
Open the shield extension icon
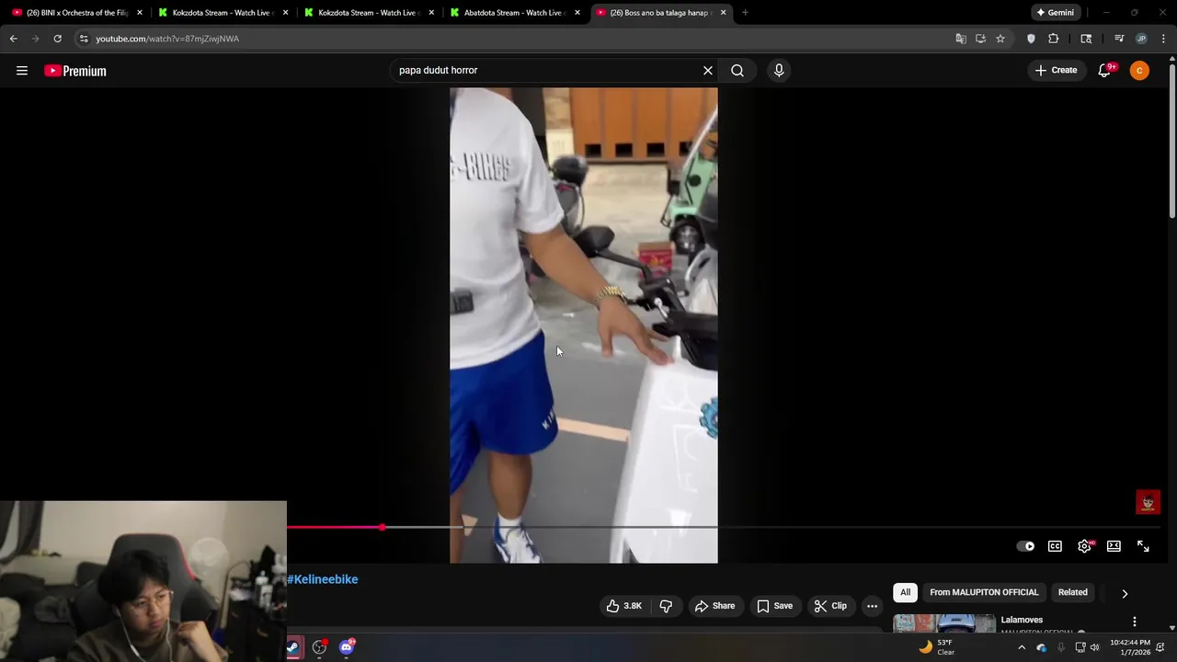pos(1031,39)
